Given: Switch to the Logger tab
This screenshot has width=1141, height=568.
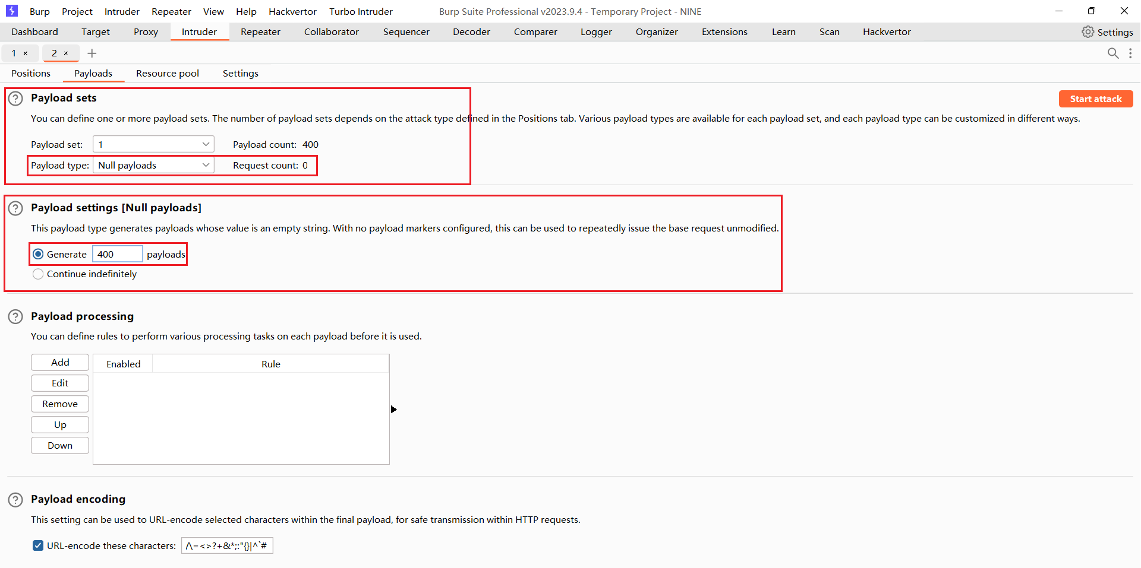Looking at the screenshot, I should tap(596, 32).
